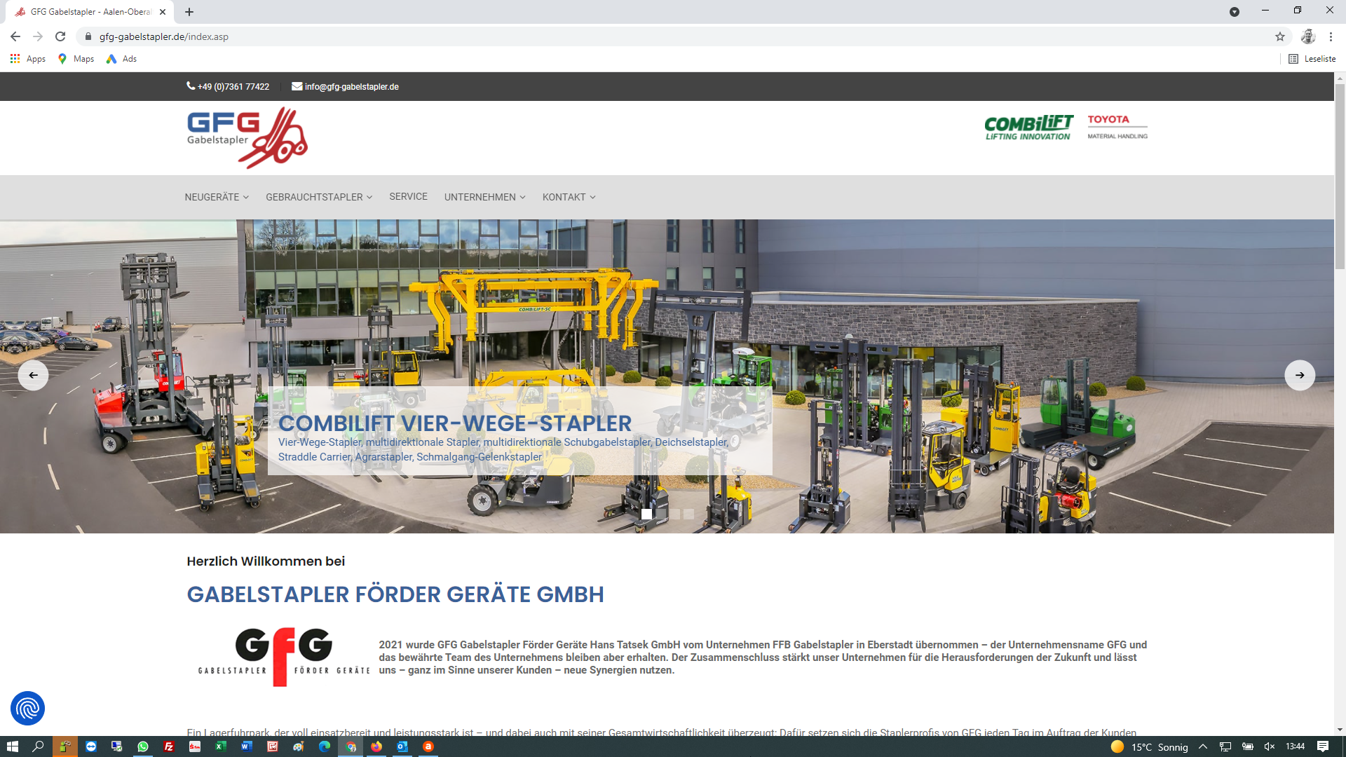Select the first slider indicator dot
This screenshot has width=1346, height=757.
coord(646,514)
